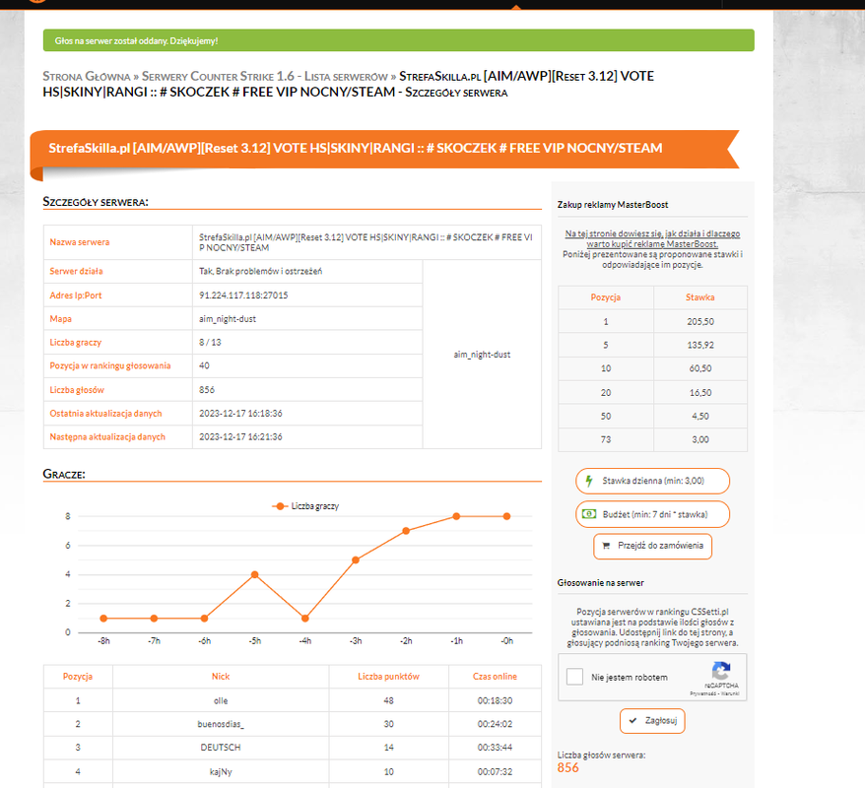Click player nick 'olle' in the table
This screenshot has height=788, width=865.
point(221,700)
